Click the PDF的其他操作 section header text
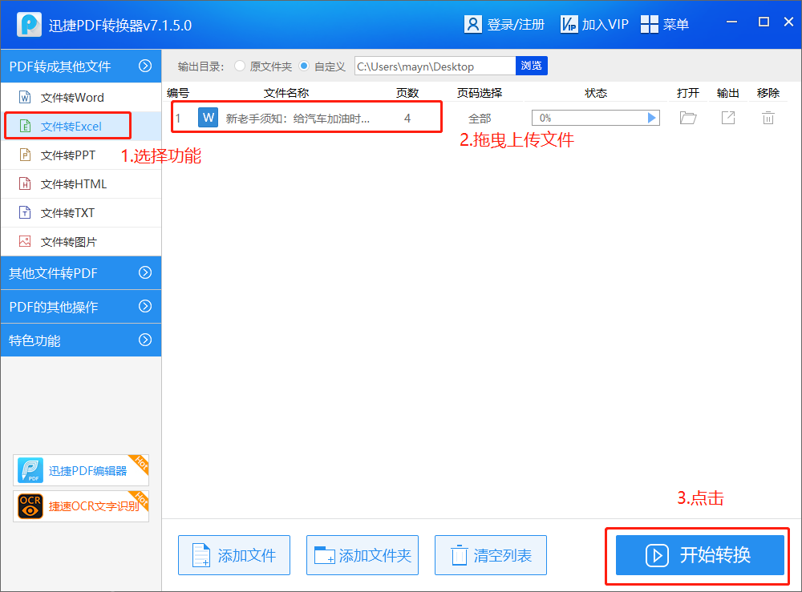The height and width of the screenshot is (592, 802). coord(54,307)
